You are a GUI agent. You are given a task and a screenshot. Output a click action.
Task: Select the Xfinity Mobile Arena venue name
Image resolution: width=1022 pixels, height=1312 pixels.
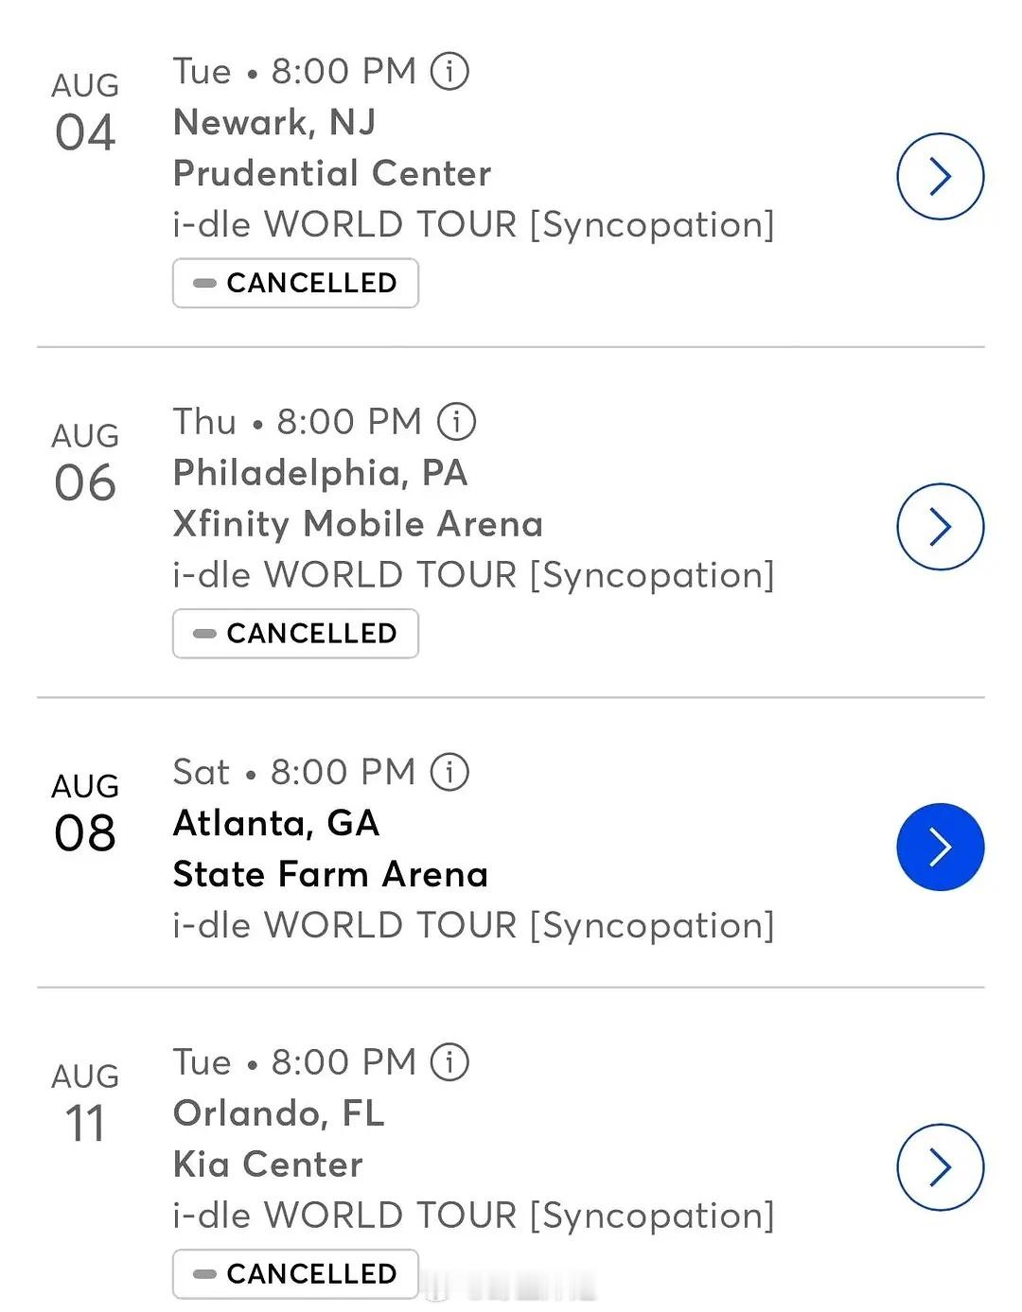pyautogui.click(x=358, y=524)
